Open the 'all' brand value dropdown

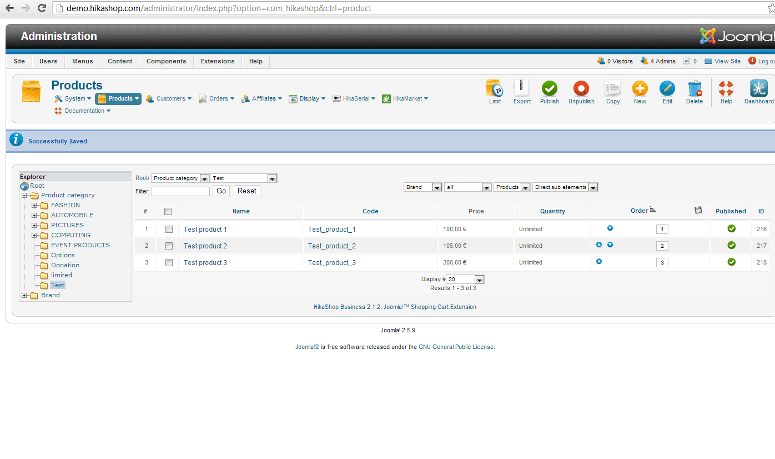coord(468,187)
